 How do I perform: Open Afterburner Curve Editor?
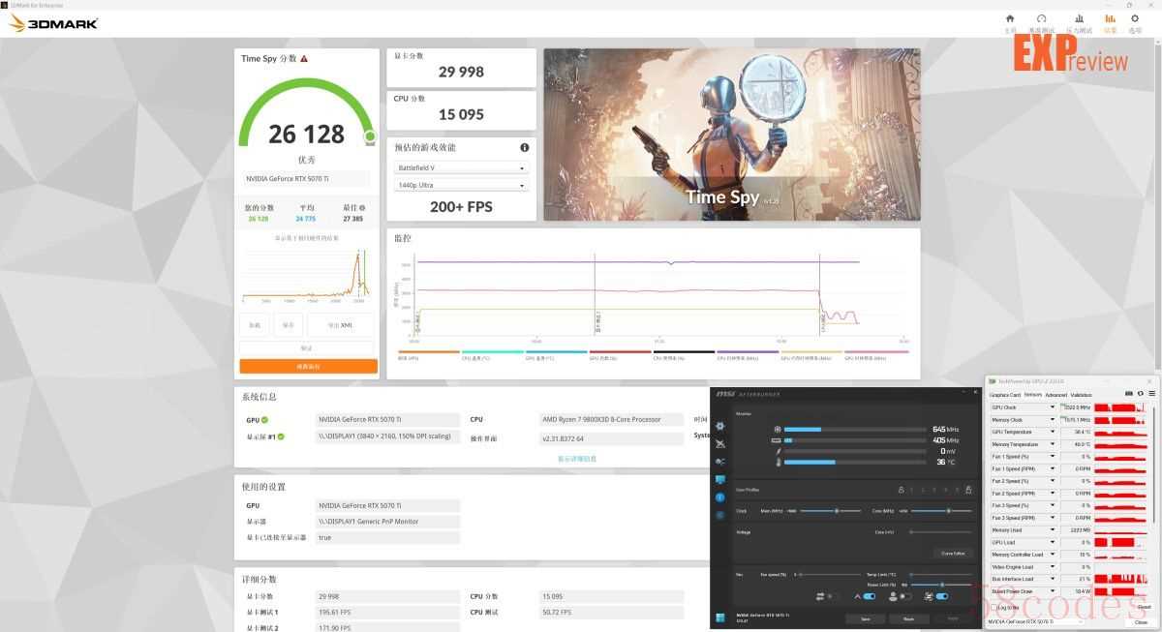click(953, 553)
